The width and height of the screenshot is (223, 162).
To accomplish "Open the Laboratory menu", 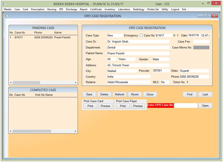I will (x=124, y=9).
